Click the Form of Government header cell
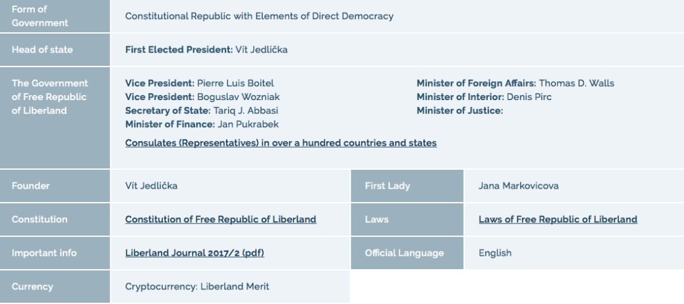Screen dimensions: 684x304 [55, 16]
